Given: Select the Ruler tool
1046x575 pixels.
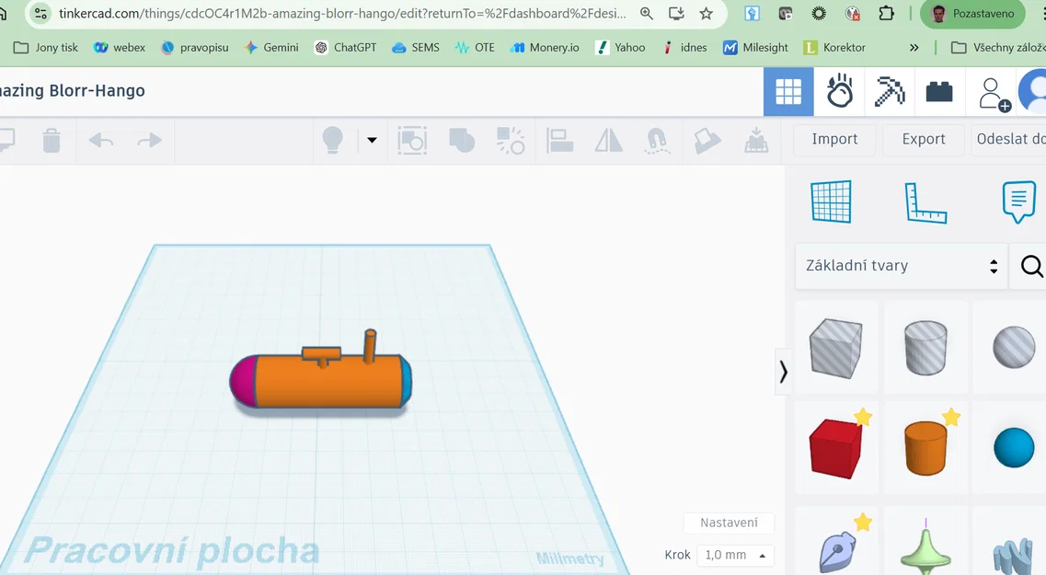Looking at the screenshot, I should (925, 202).
